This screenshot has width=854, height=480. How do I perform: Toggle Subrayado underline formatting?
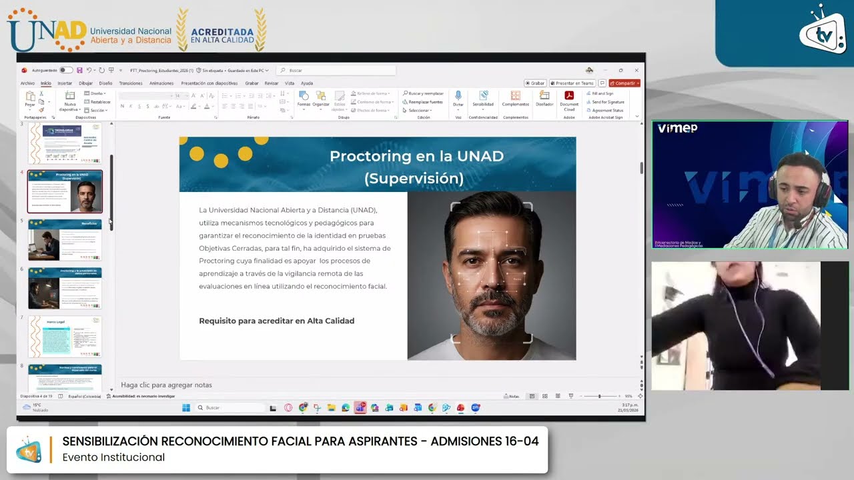point(139,106)
